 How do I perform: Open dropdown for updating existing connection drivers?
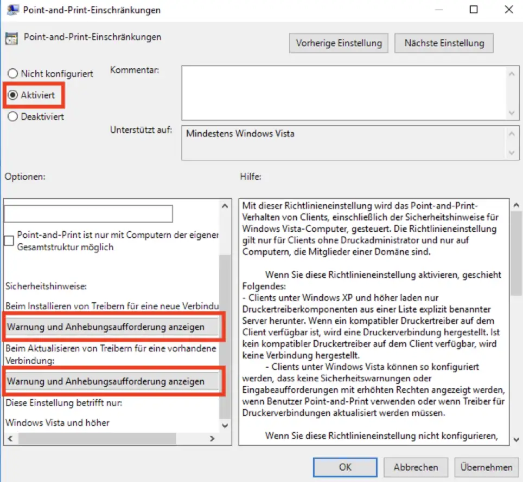(x=112, y=381)
